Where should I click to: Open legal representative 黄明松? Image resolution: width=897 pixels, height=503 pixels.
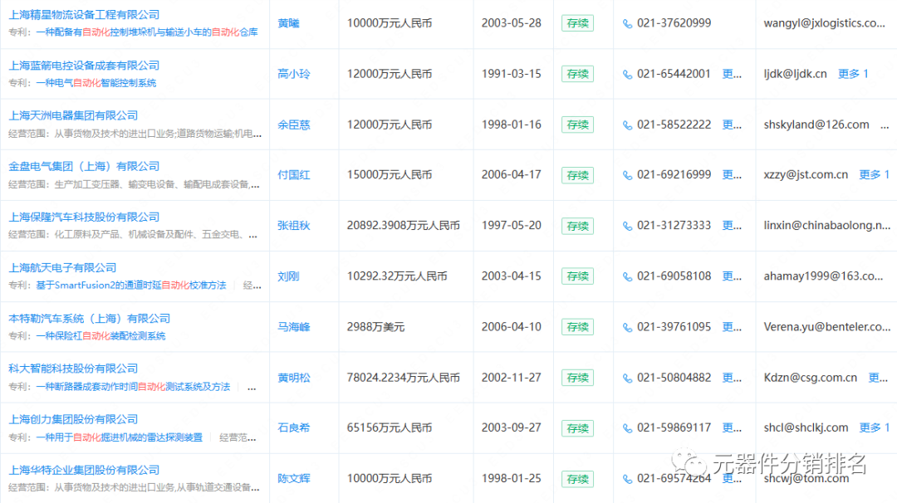pyautogui.click(x=294, y=377)
